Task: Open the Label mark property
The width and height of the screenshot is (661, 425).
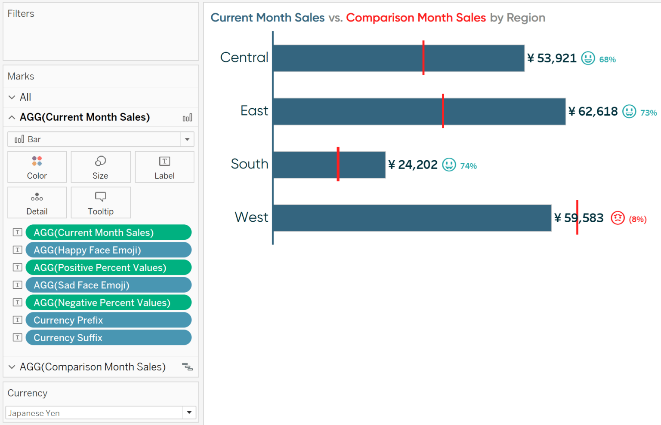Action: 164,167
